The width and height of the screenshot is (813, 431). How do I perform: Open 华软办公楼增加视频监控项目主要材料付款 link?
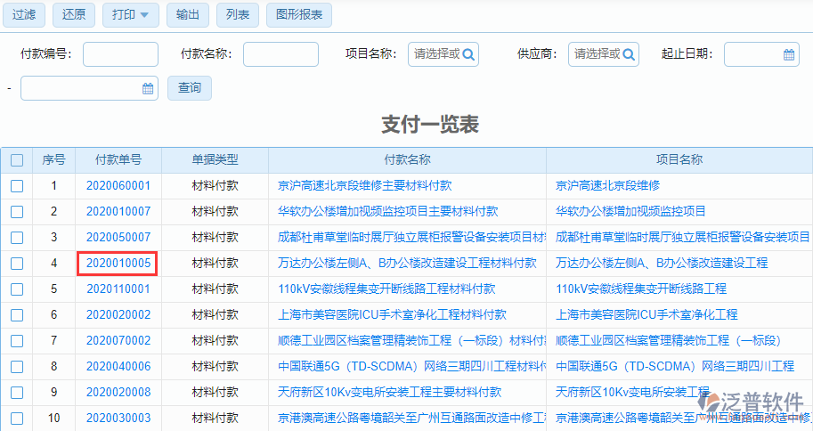(x=388, y=212)
